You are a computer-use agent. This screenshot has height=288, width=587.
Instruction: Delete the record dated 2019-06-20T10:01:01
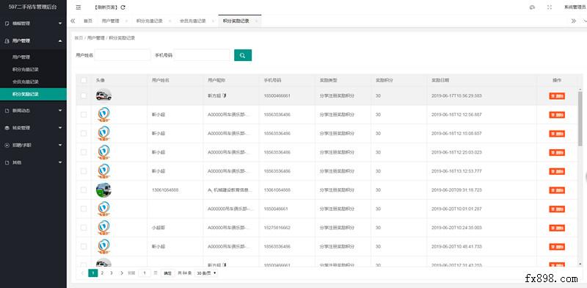point(557,209)
